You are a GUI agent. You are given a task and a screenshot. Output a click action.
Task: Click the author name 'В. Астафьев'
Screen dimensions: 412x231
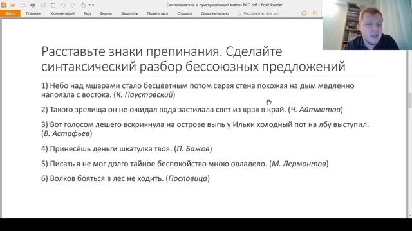[x=67, y=133]
